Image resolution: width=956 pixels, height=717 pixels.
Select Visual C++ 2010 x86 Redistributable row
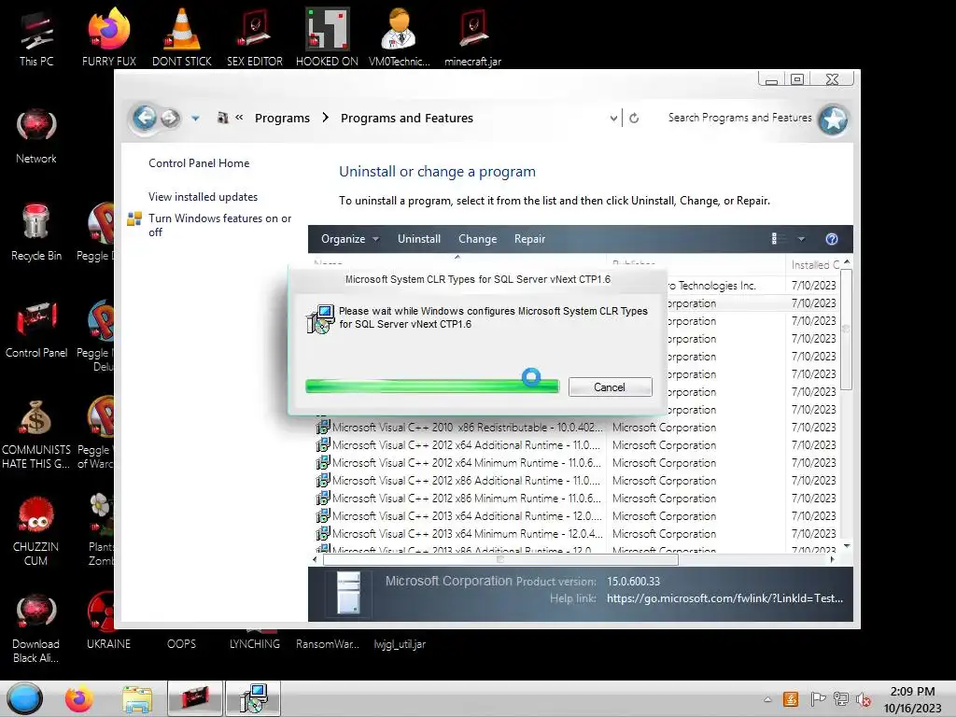click(577, 428)
